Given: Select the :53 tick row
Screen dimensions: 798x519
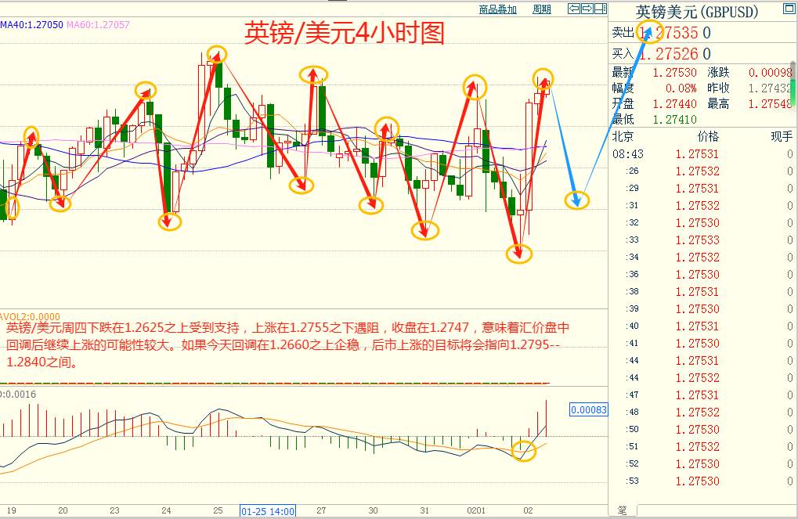Looking at the screenshot, I should pos(702,481).
